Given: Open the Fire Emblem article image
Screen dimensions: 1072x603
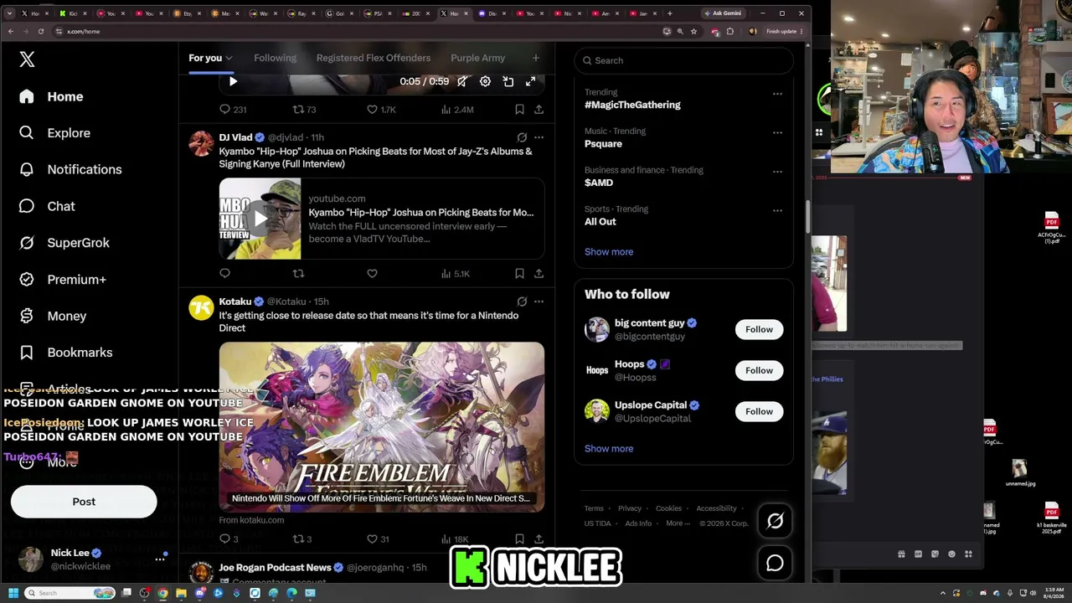Looking at the screenshot, I should (381, 426).
